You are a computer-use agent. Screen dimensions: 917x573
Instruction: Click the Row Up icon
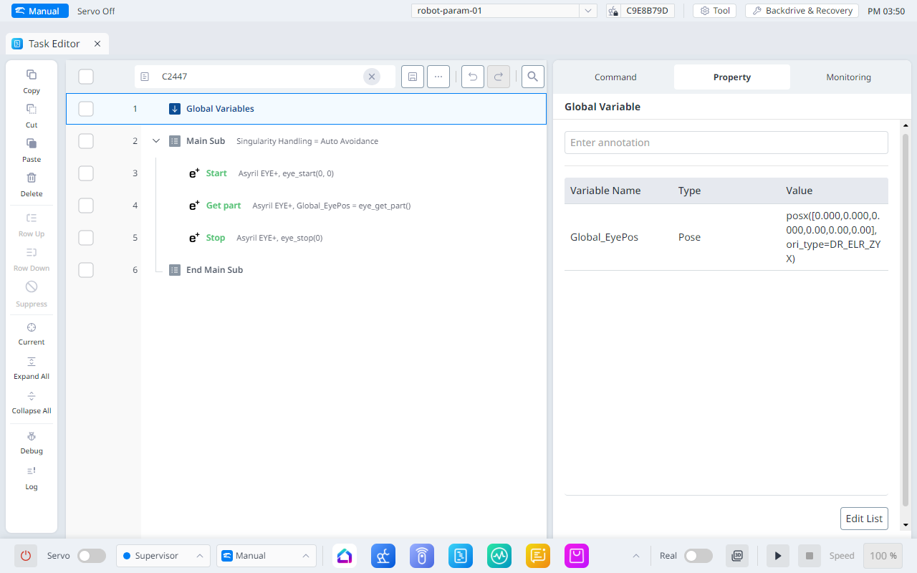pos(32,218)
